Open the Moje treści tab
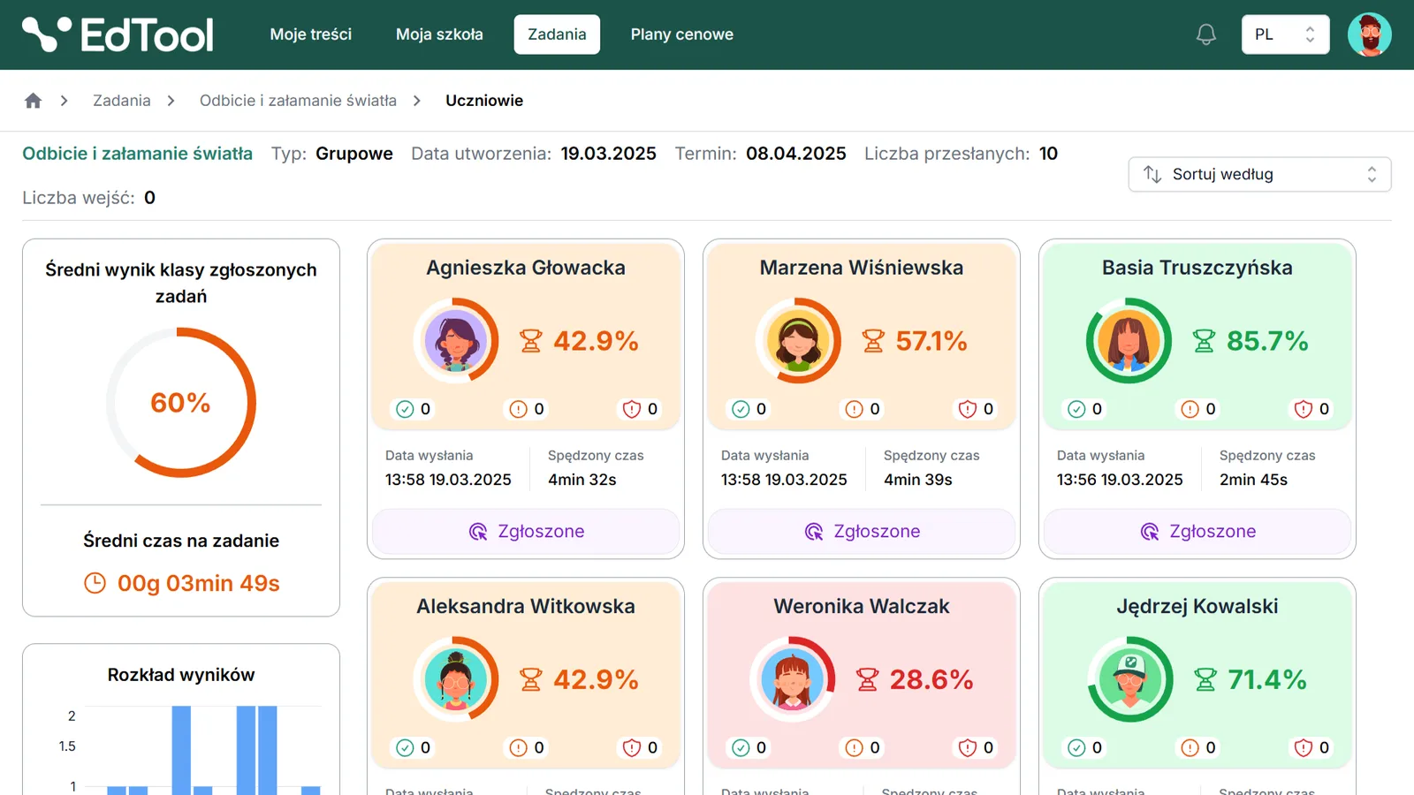1414x795 pixels. 311,34
